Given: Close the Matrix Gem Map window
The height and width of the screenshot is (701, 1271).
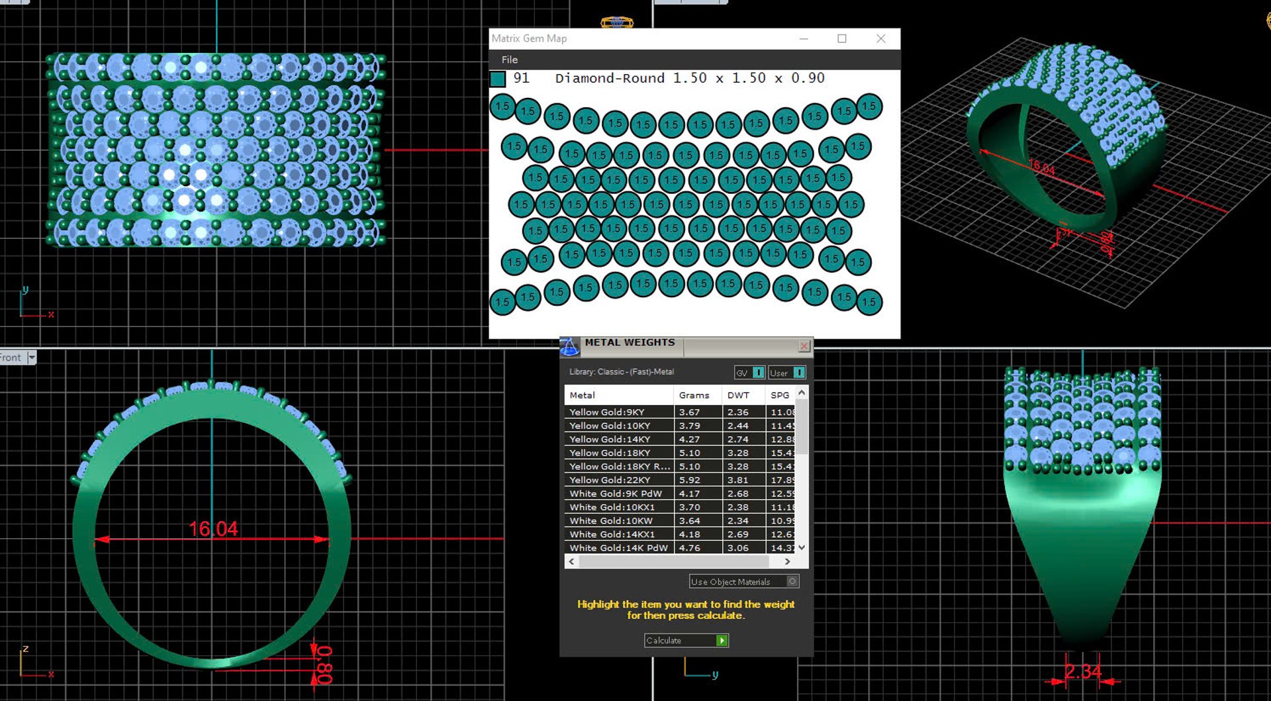Looking at the screenshot, I should click(x=880, y=38).
